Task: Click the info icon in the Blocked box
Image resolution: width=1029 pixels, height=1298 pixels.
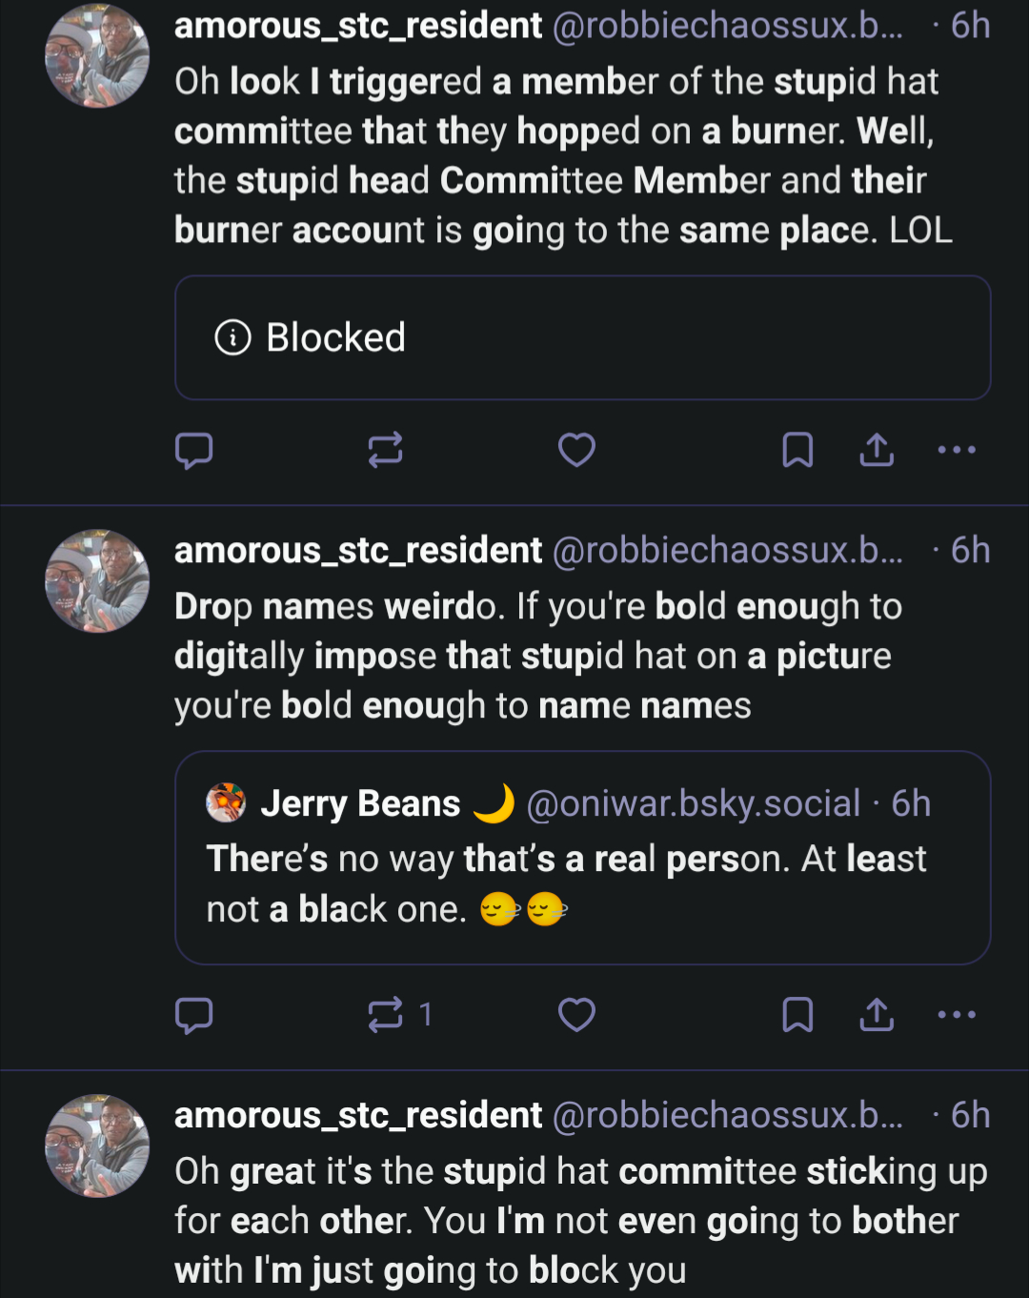Action: 232,337
